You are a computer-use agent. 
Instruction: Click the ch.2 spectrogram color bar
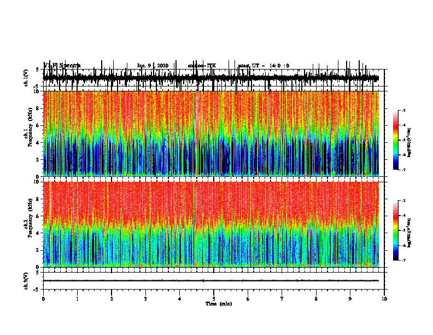coord(395,230)
